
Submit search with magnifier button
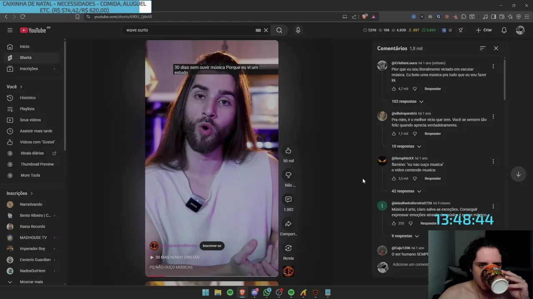pos(279,30)
